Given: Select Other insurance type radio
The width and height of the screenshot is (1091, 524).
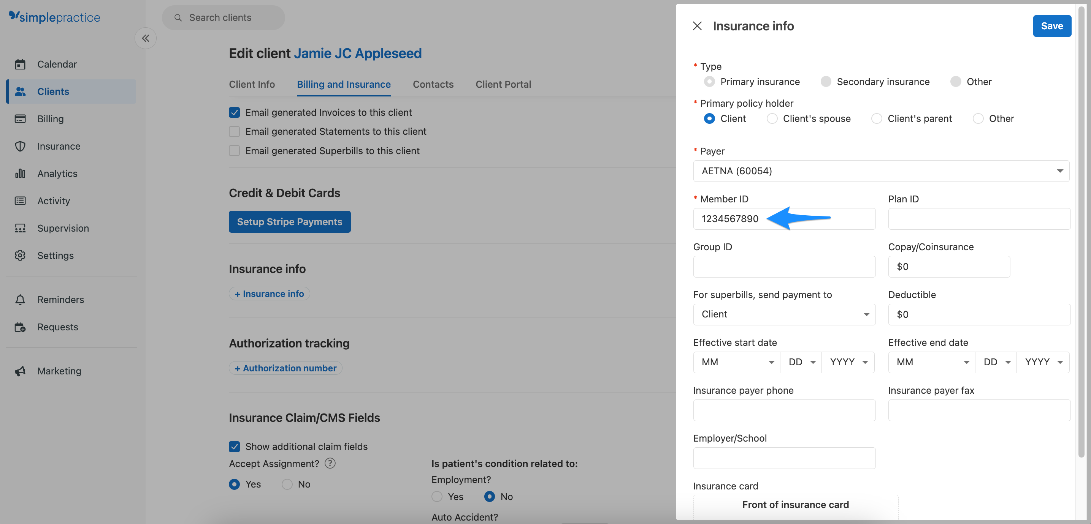Looking at the screenshot, I should pyautogui.click(x=955, y=82).
